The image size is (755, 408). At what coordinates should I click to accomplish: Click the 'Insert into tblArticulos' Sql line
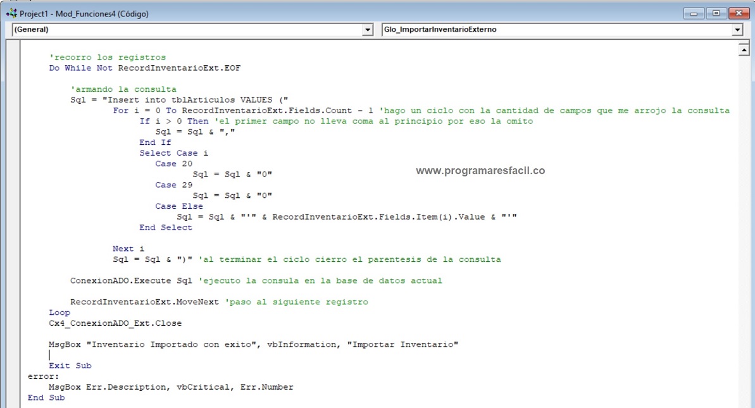pyautogui.click(x=180, y=100)
